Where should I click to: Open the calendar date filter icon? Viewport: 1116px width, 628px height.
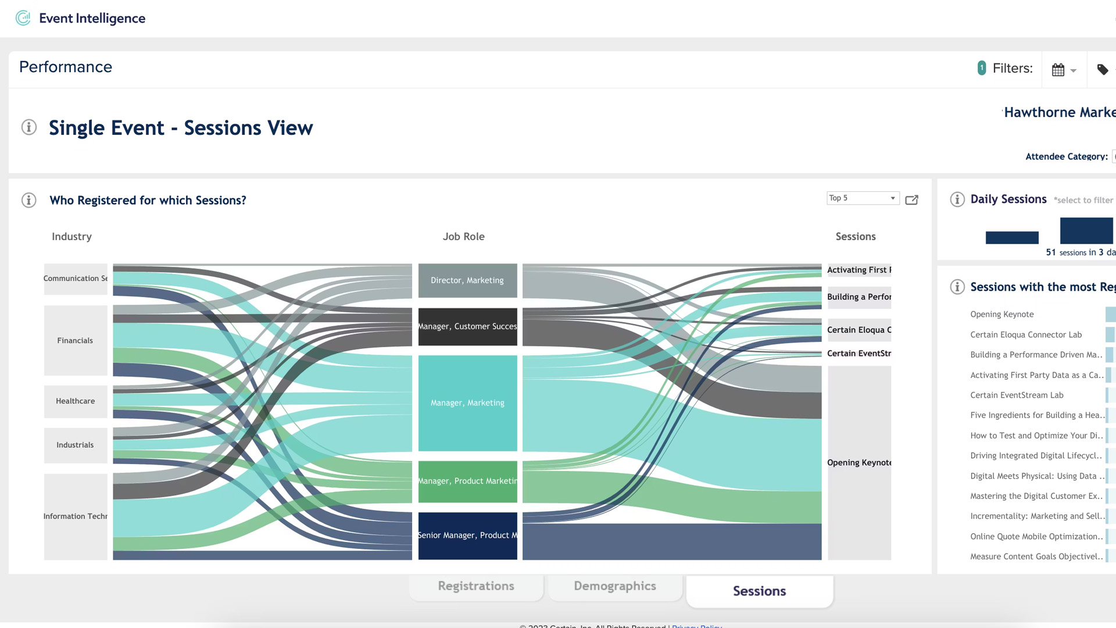pyautogui.click(x=1058, y=70)
